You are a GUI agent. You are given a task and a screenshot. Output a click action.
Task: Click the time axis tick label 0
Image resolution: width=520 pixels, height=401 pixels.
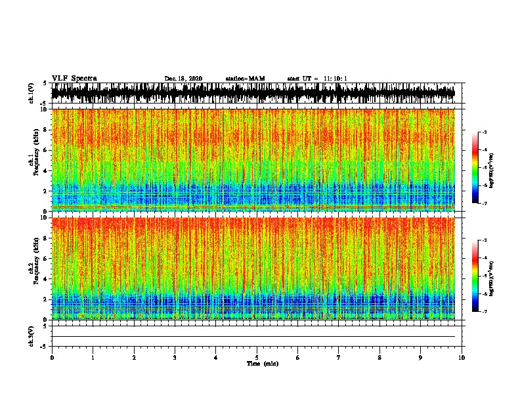(52, 358)
